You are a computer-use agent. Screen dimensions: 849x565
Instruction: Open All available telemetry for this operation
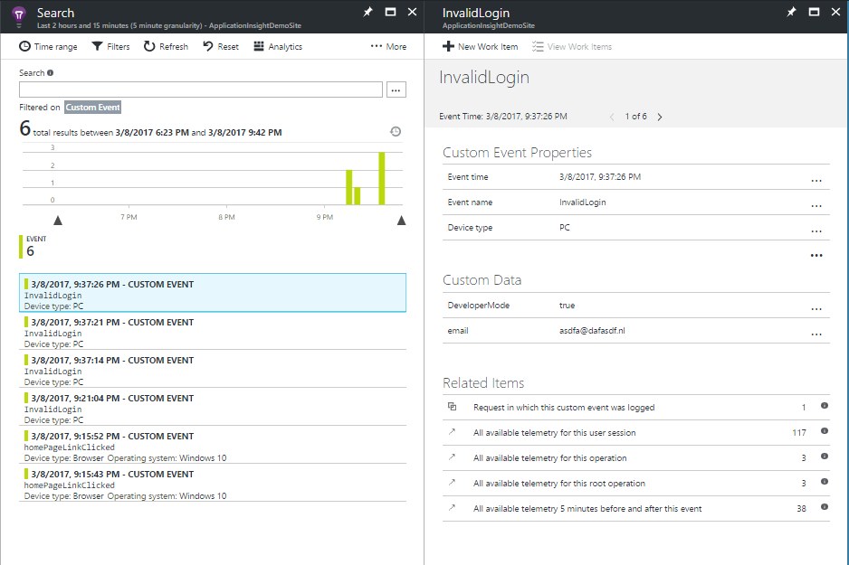636,458
